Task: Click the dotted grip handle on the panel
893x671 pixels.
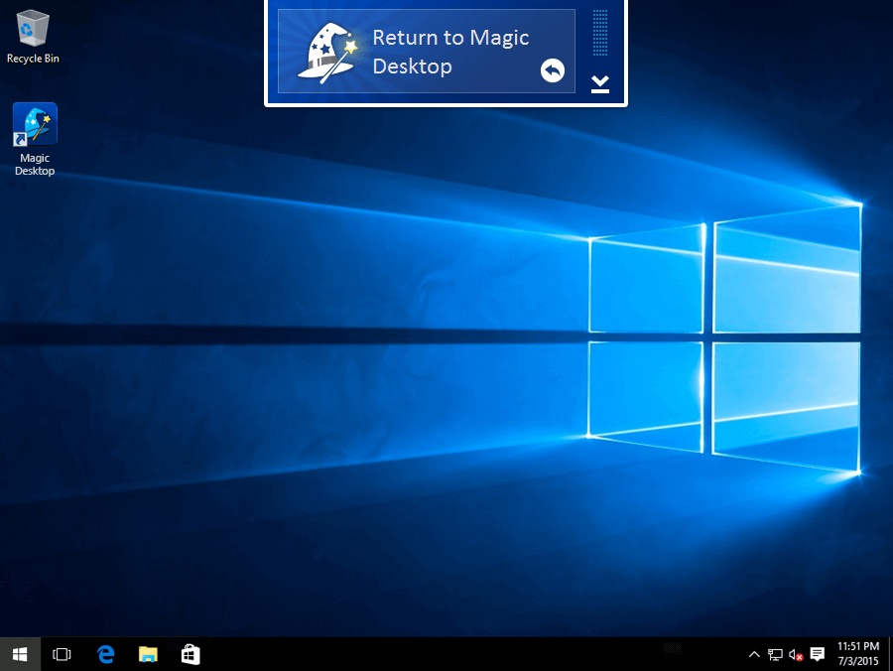Action: click(x=599, y=34)
